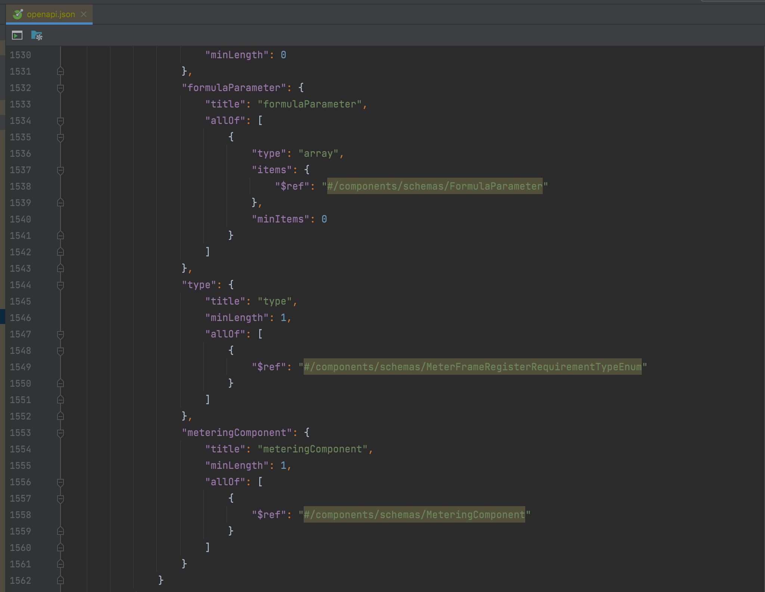Screen dimensions: 765x592
Task: Click the MeterFrameRegisterRequirementTypeEnum reference link
Action: [473, 367]
